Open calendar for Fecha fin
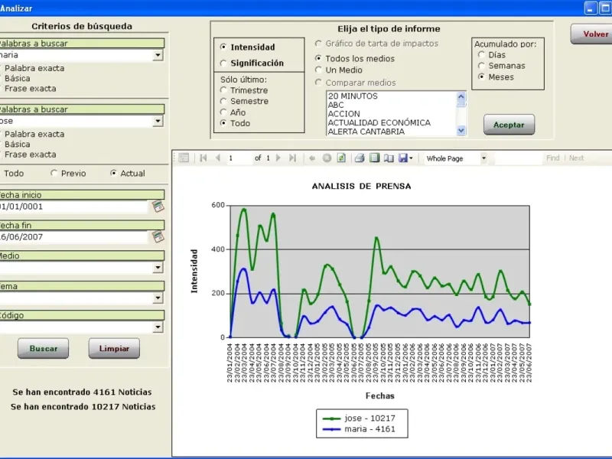Image resolution: width=612 pixels, height=459 pixels. coord(158,236)
